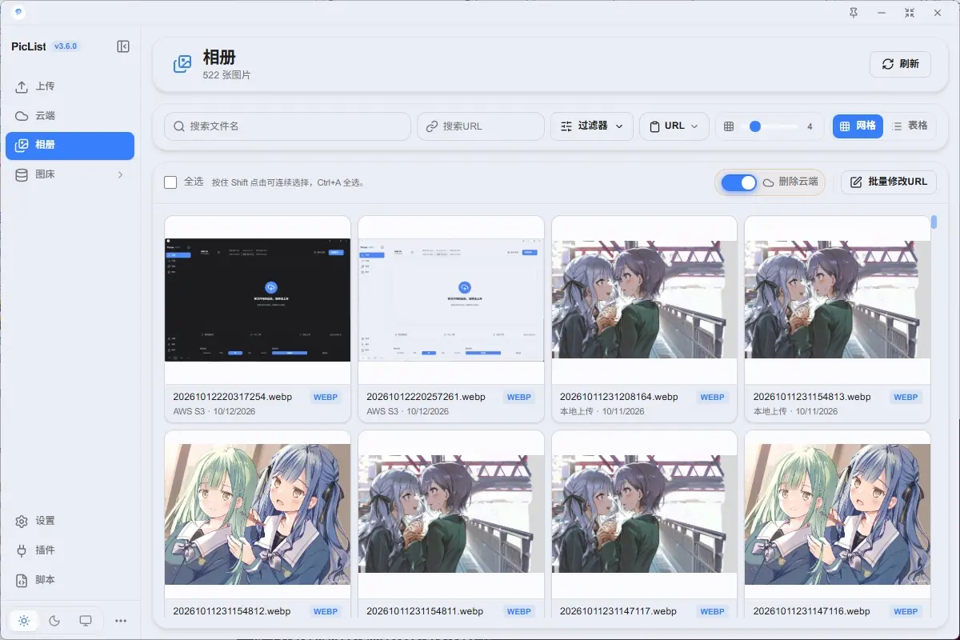Focus the 搜索URL input field
Screen dimensions: 960x640
pos(481,126)
